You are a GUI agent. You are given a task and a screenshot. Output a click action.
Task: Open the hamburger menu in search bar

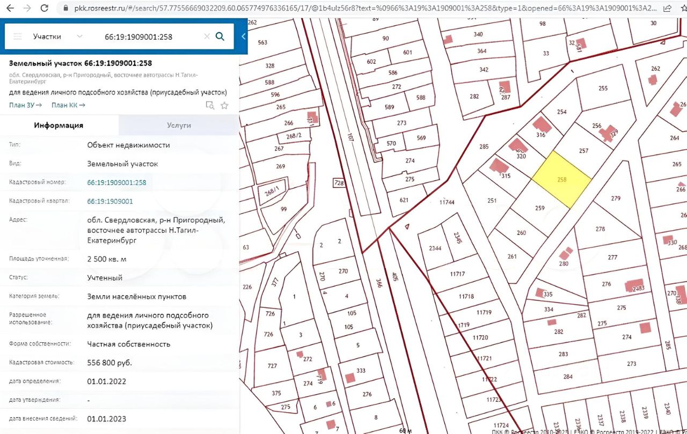tap(18, 36)
